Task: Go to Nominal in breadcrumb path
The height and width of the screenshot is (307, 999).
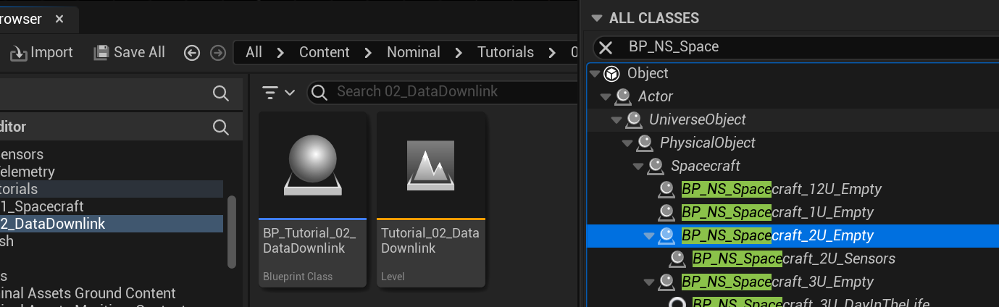Action: click(x=413, y=52)
